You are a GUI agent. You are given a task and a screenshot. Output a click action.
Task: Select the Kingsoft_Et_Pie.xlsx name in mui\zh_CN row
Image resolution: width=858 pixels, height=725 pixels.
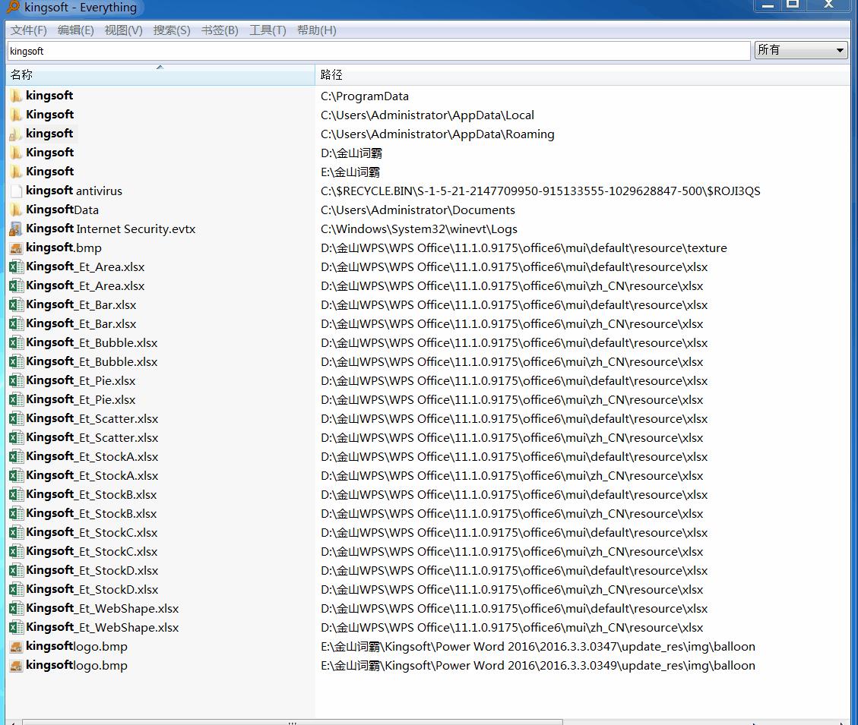pyautogui.click(x=81, y=399)
